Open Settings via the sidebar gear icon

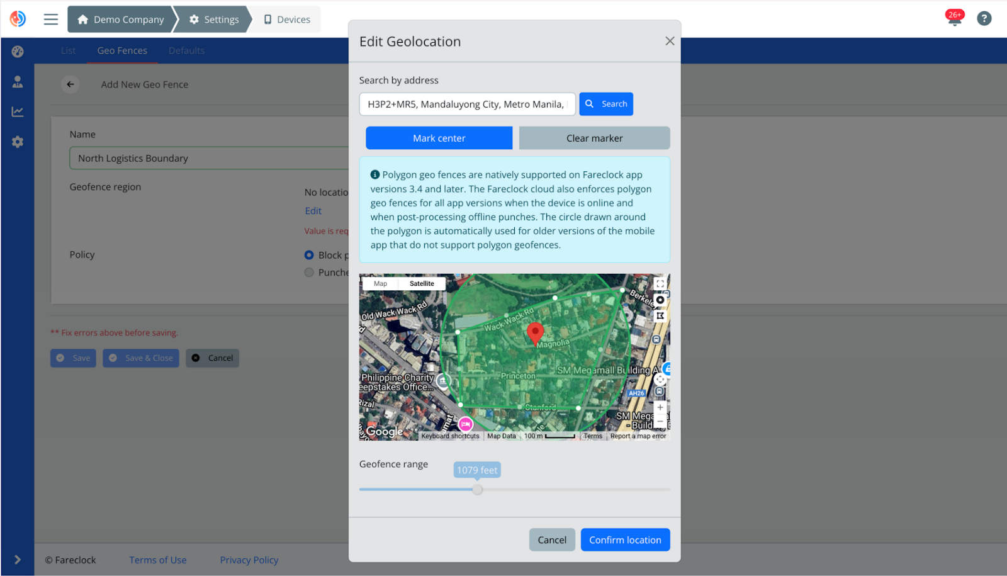point(16,142)
